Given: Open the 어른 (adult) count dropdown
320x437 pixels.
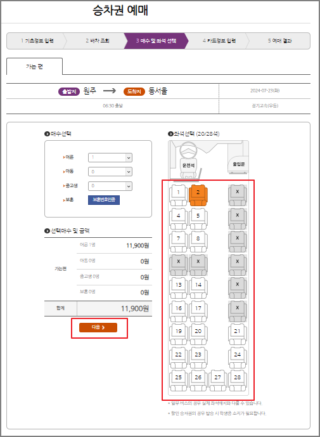Looking at the screenshot, I should pyautogui.click(x=110, y=157).
